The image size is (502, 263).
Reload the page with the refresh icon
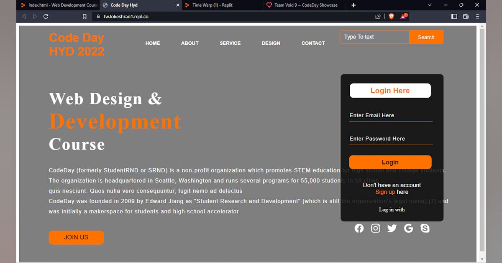pyautogui.click(x=46, y=17)
